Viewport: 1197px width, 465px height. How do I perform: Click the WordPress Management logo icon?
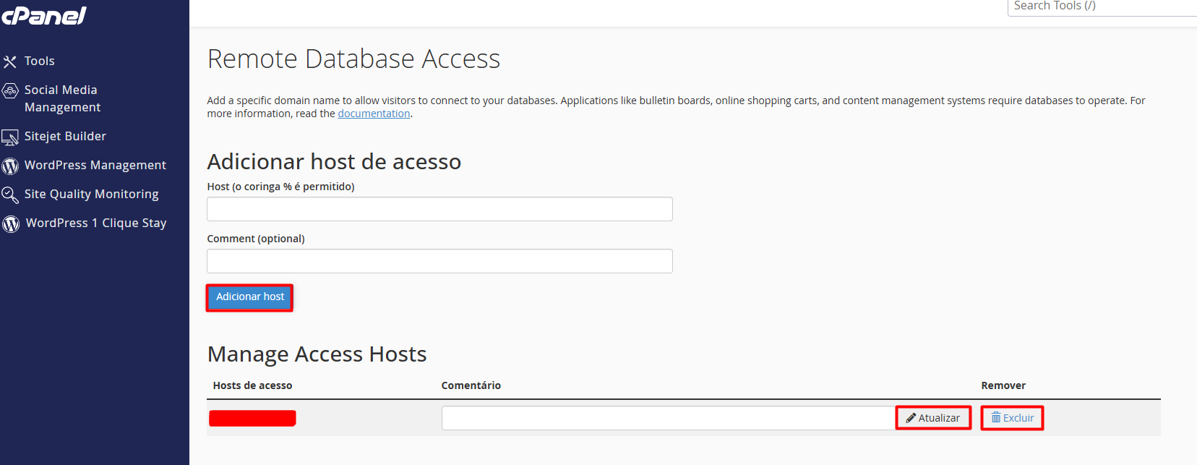[10, 166]
